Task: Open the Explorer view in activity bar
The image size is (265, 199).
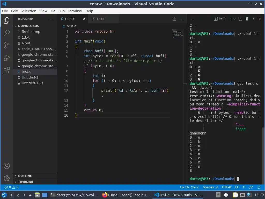Action: pyautogui.click(x=6, y=20)
